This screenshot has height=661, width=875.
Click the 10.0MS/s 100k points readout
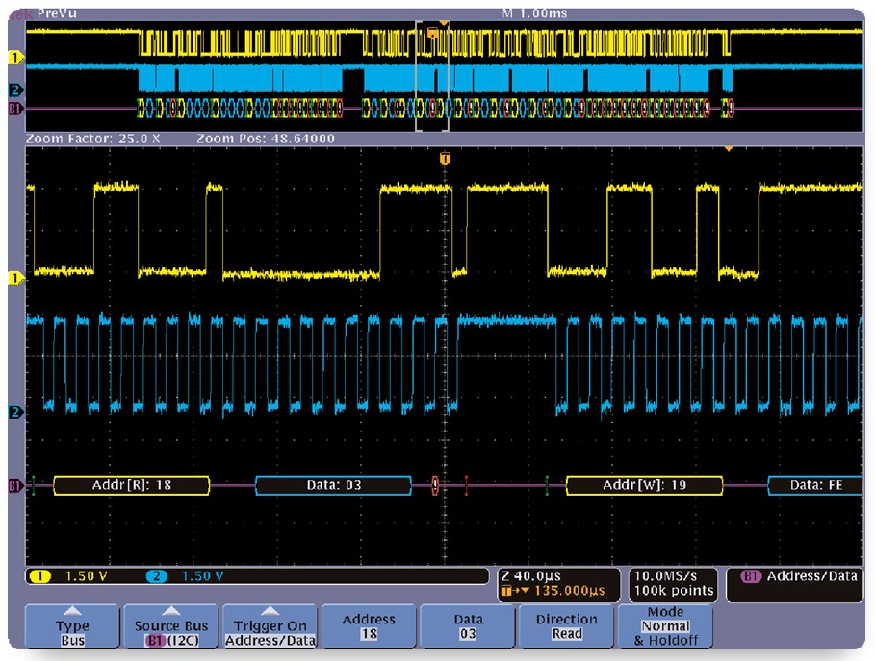pyautogui.click(x=673, y=583)
